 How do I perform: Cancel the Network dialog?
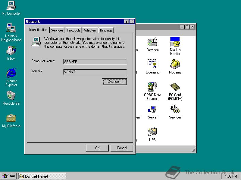coord(122,148)
